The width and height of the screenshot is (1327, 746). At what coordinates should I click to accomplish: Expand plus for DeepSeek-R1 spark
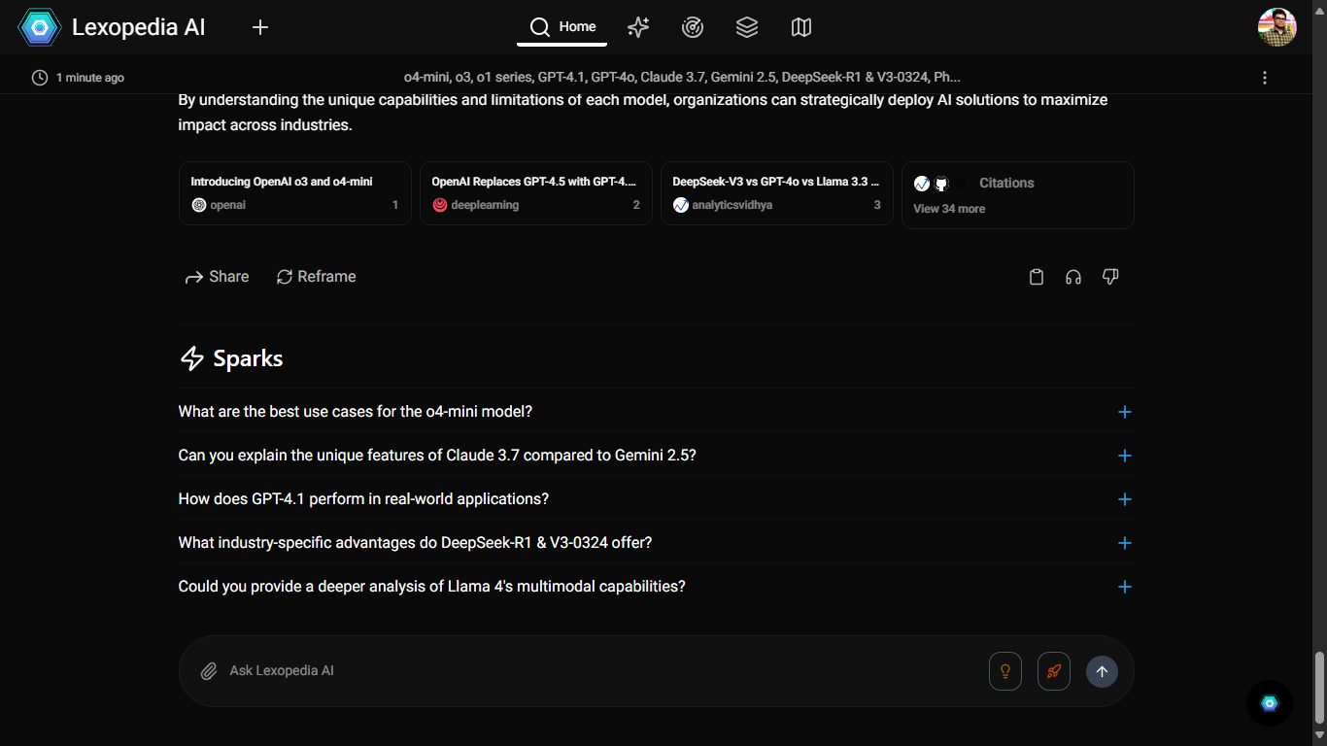click(1125, 543)
